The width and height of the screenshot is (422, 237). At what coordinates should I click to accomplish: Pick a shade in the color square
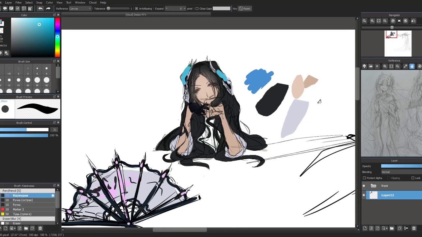(33, 37)
